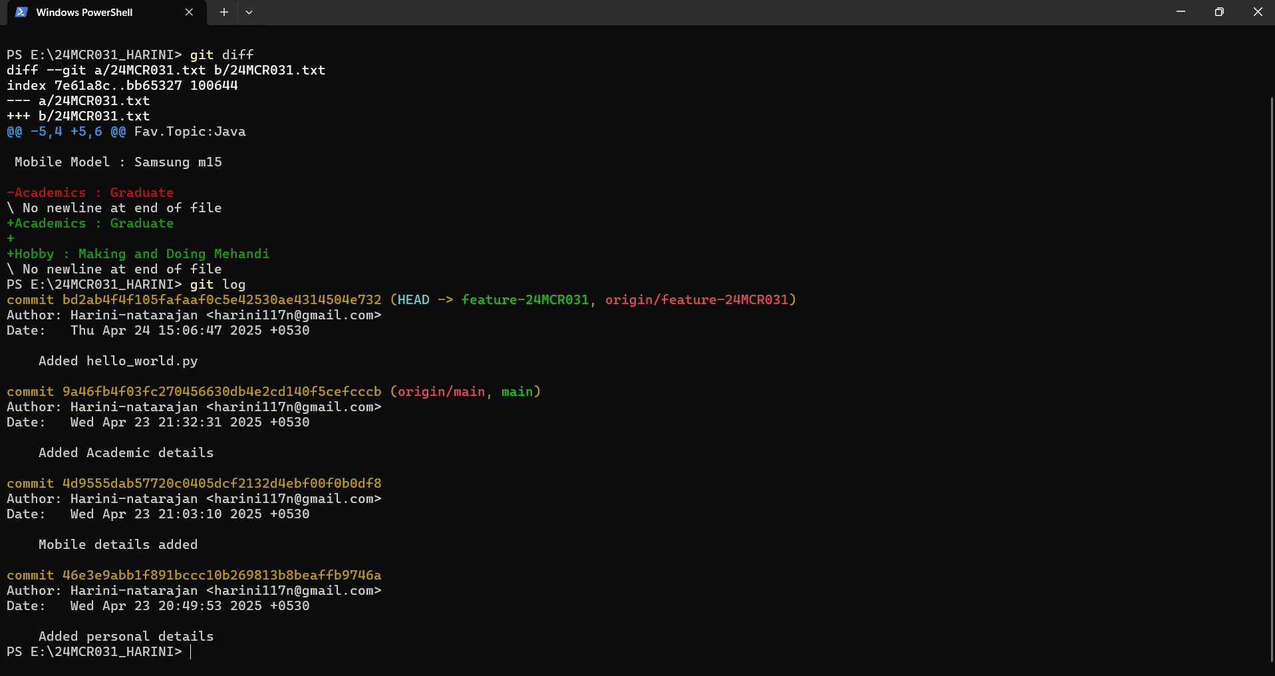Click the red origin/feature-24MCR031 ref
Viewport: 1275px width, 676px height.
[696, 300]
